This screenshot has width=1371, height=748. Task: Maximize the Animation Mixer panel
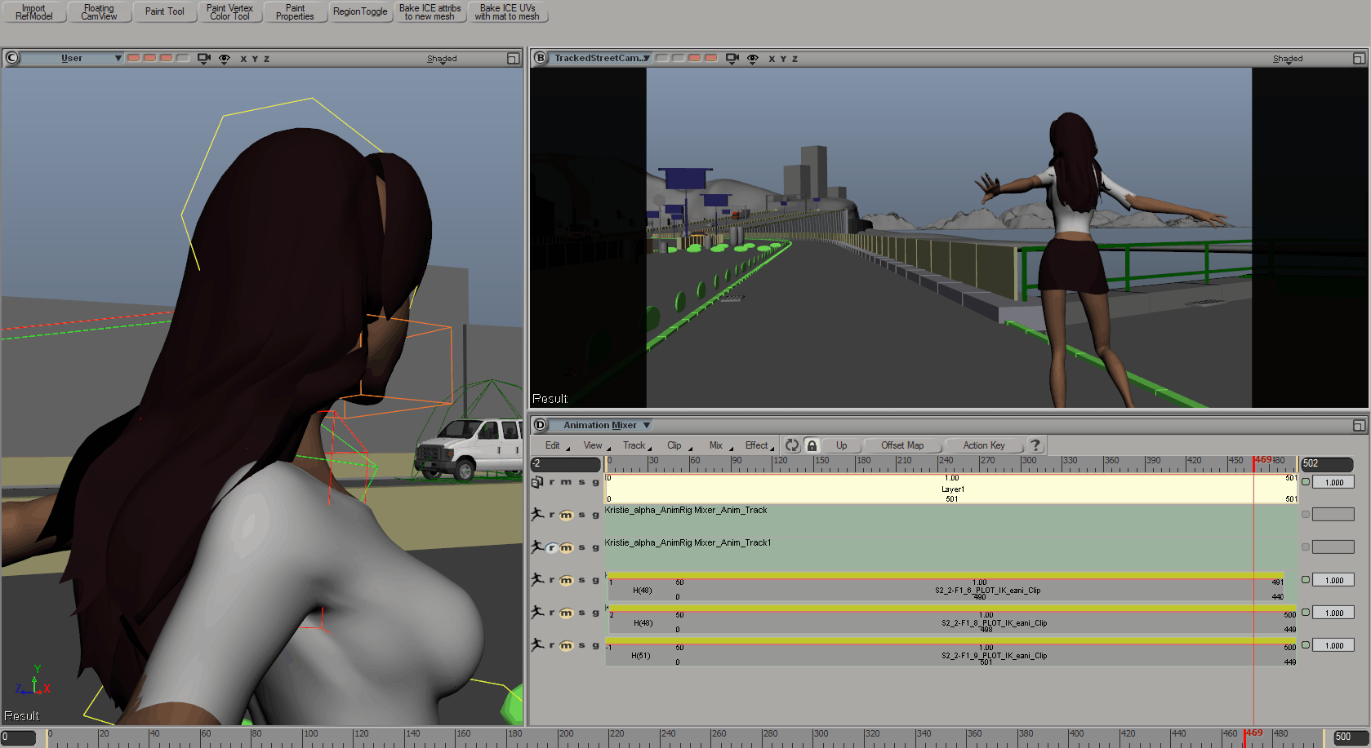(x=1359, y=426)
